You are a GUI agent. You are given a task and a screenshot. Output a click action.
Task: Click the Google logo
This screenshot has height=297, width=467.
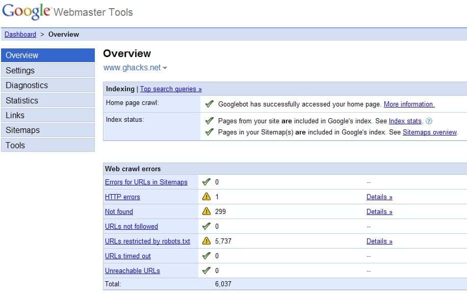pyautogui.click(x=26, y=12)
